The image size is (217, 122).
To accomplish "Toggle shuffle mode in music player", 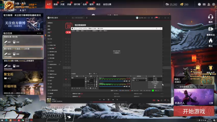I will 100,99.
